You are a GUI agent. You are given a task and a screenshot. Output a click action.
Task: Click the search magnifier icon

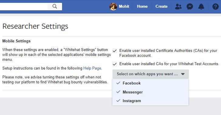click(55, 6)
